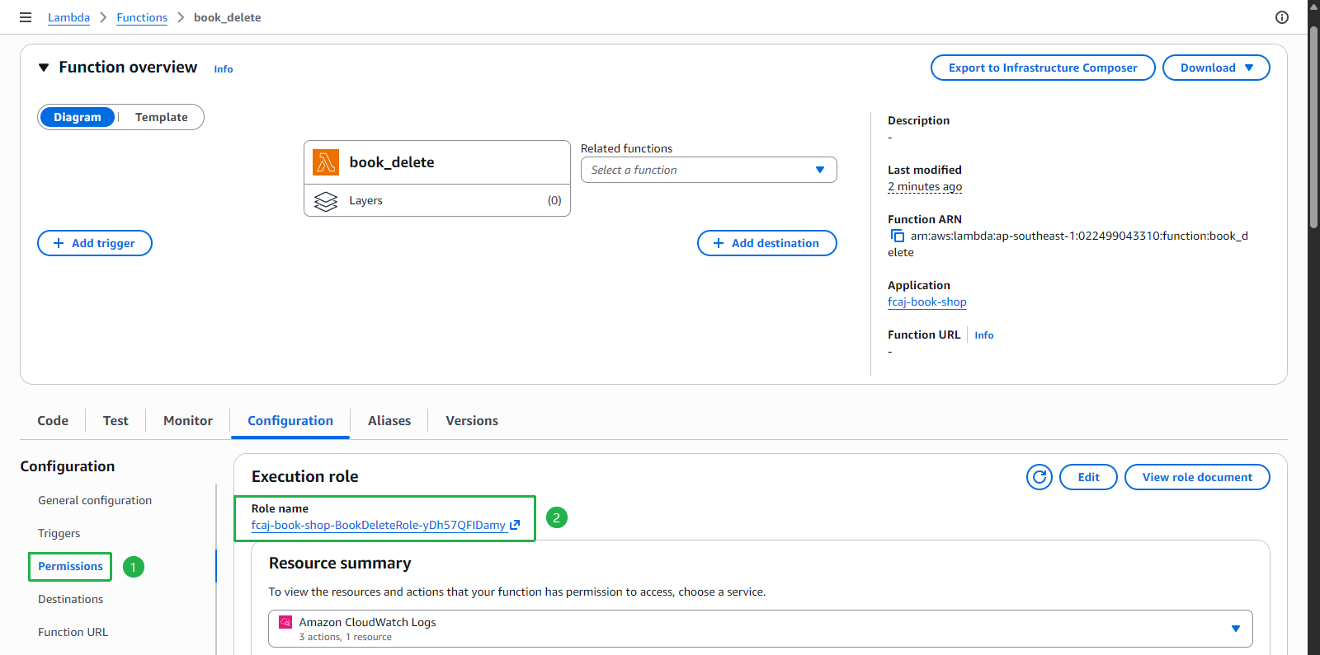This screenshot has height=655, width=1320.
Task: Click Export to Infrastructure Composer button
Action: (1043, 68)
